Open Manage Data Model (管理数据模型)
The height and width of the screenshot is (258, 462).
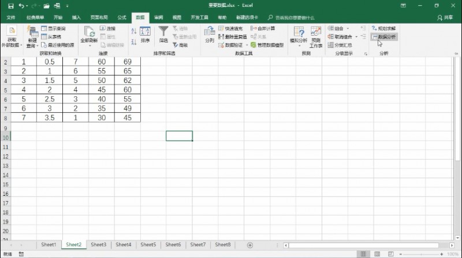tap(267, 45)
